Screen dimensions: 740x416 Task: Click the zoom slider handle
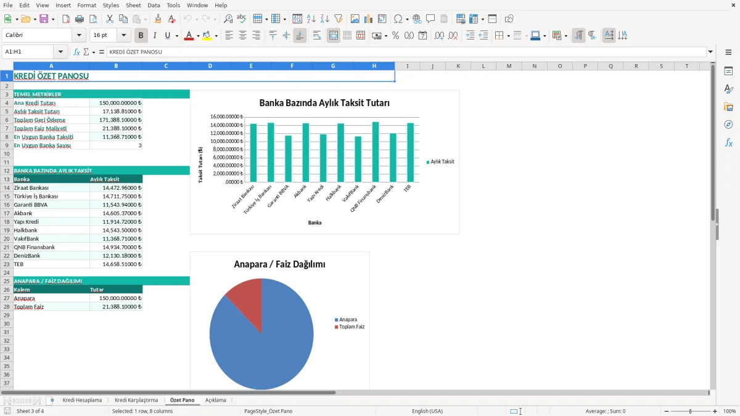691,411
